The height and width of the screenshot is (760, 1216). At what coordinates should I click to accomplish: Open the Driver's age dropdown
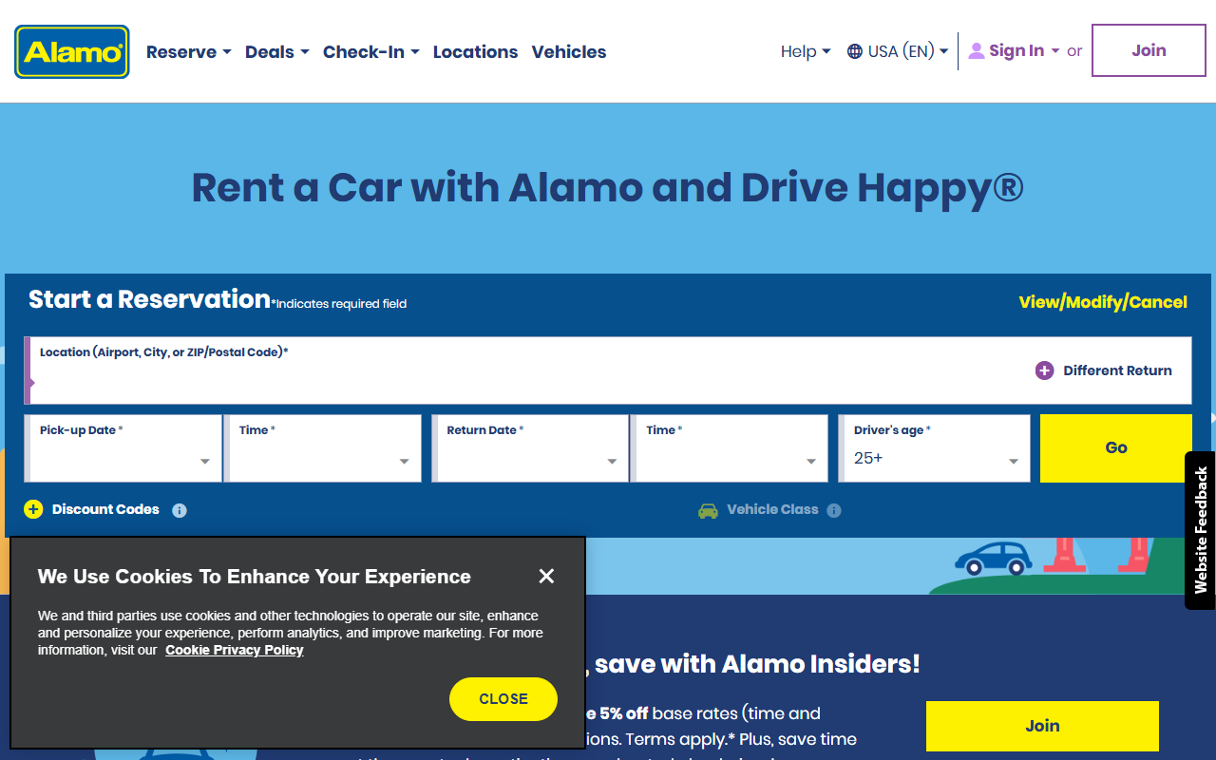(x=935, y=448)
